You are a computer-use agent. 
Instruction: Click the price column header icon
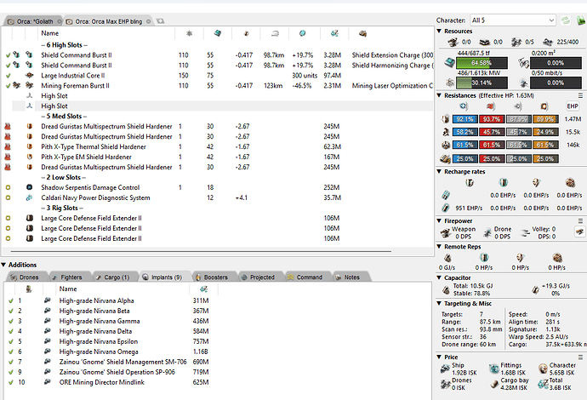tap(334, 33)
